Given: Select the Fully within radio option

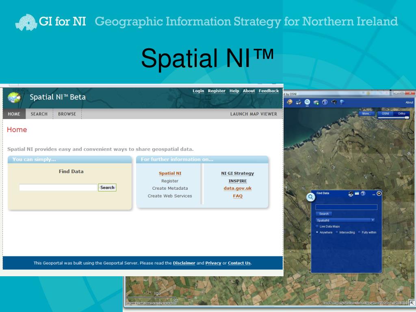Looking at the screenshot, I should tap(359, 232).
